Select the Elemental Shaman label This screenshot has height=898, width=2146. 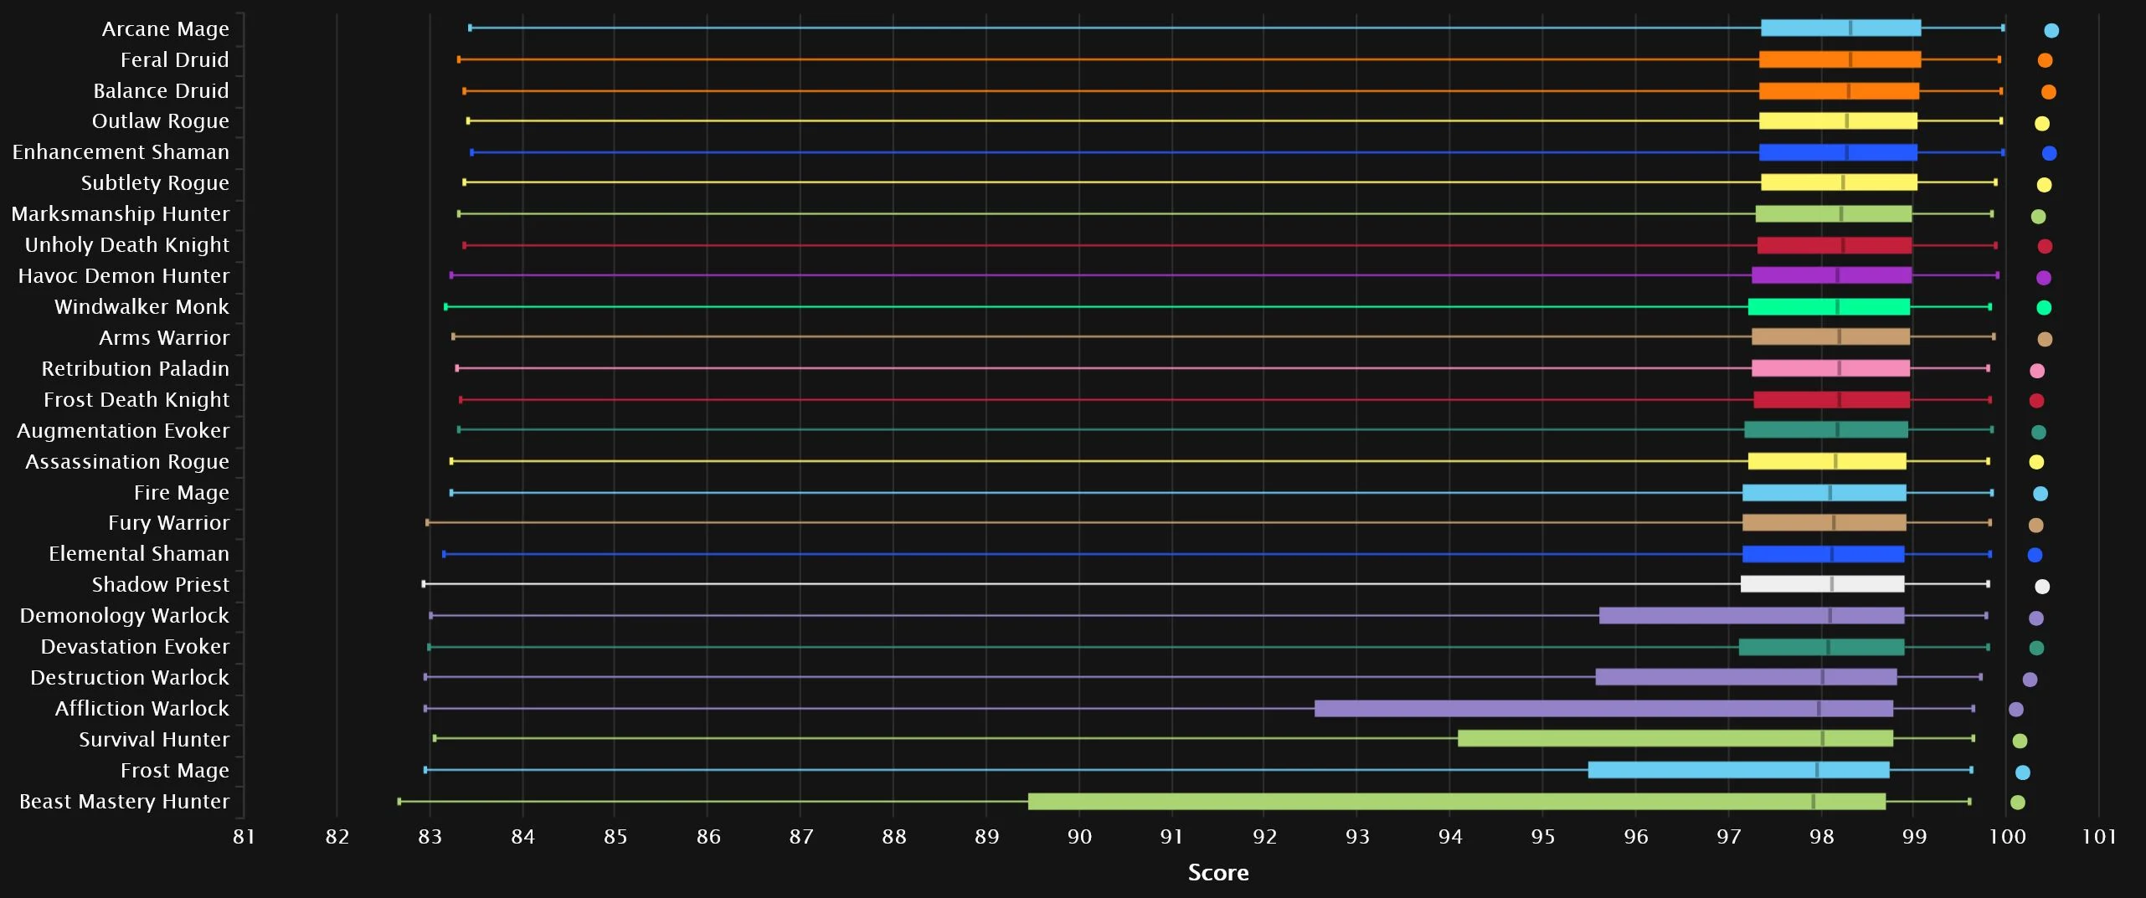click(138, 554)
